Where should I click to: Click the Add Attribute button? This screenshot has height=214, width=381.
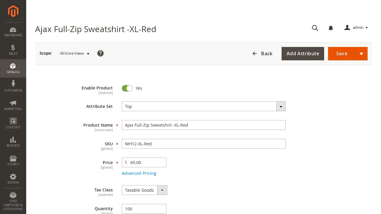pyautogui.click(x=303, y=54)
